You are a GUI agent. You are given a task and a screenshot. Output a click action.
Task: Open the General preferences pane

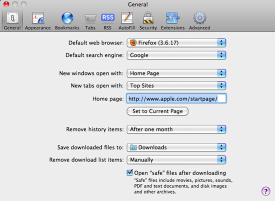(x=12, y=21)
